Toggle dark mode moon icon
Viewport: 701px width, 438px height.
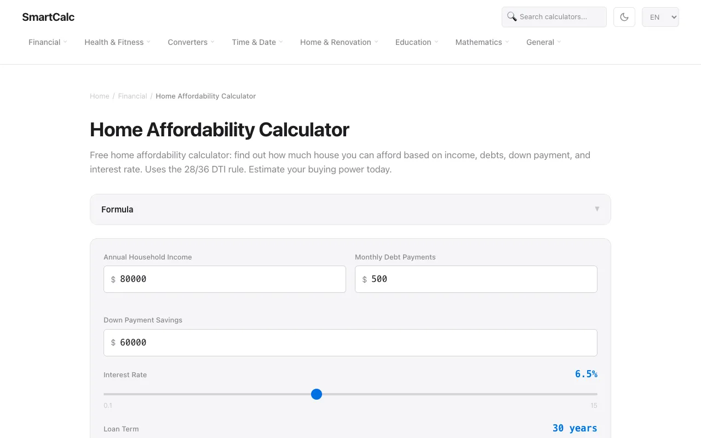pos(624,17)
